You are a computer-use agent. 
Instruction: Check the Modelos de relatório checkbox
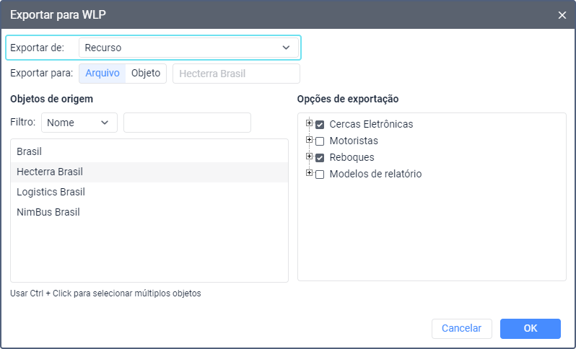[x=320, y=174]
